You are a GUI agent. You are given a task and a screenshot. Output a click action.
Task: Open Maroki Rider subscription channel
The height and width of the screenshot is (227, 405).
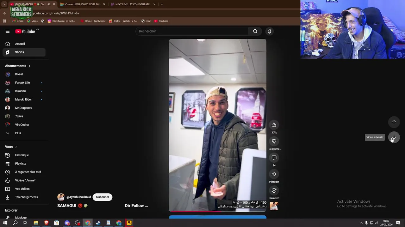click(24, 99)
